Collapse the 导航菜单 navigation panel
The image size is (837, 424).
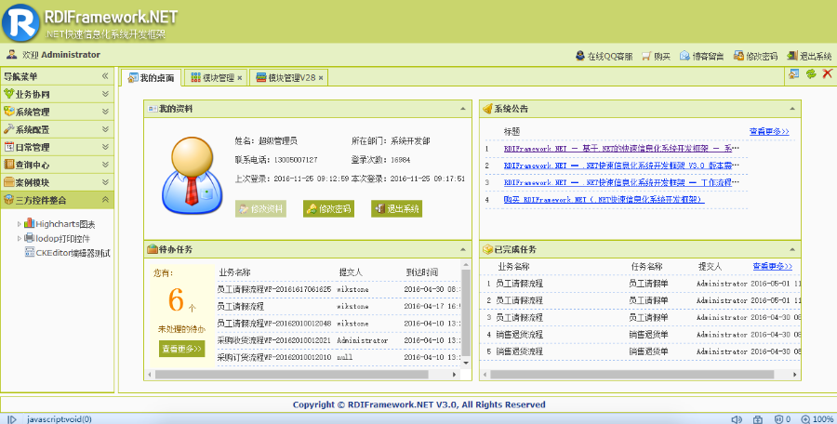[105, 76]
